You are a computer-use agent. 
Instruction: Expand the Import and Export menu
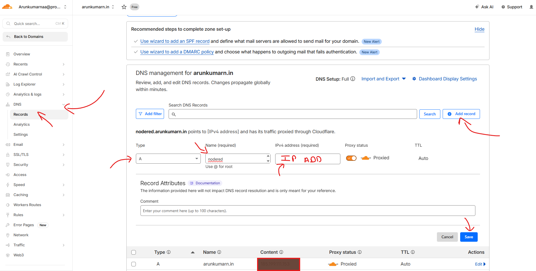(x=383, y=79)
